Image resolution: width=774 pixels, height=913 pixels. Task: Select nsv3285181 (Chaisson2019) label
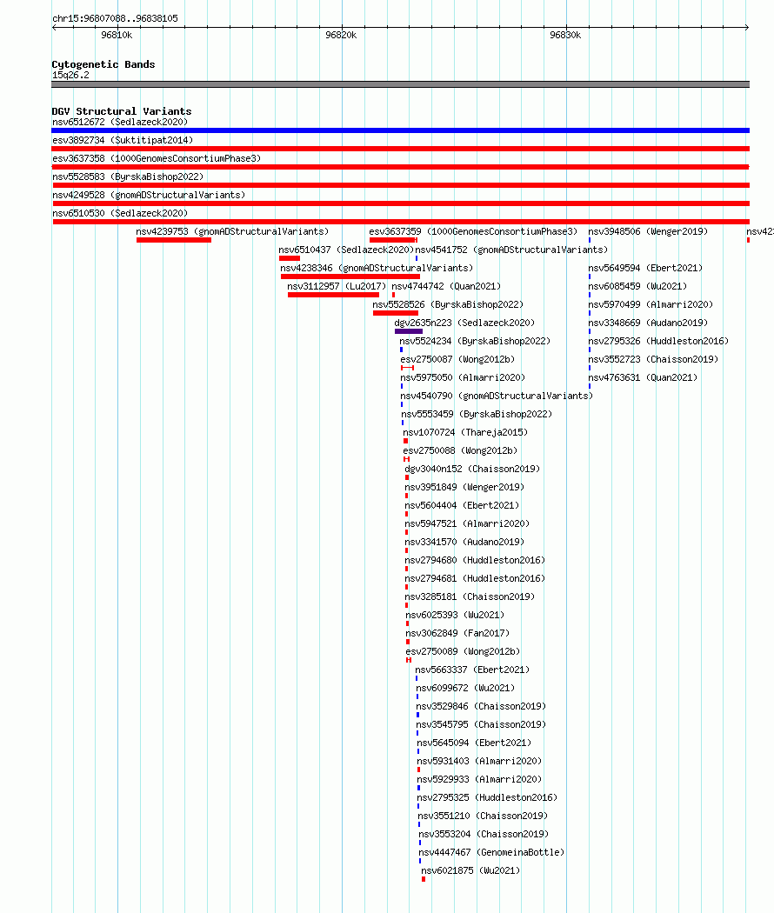coord(470,596)
